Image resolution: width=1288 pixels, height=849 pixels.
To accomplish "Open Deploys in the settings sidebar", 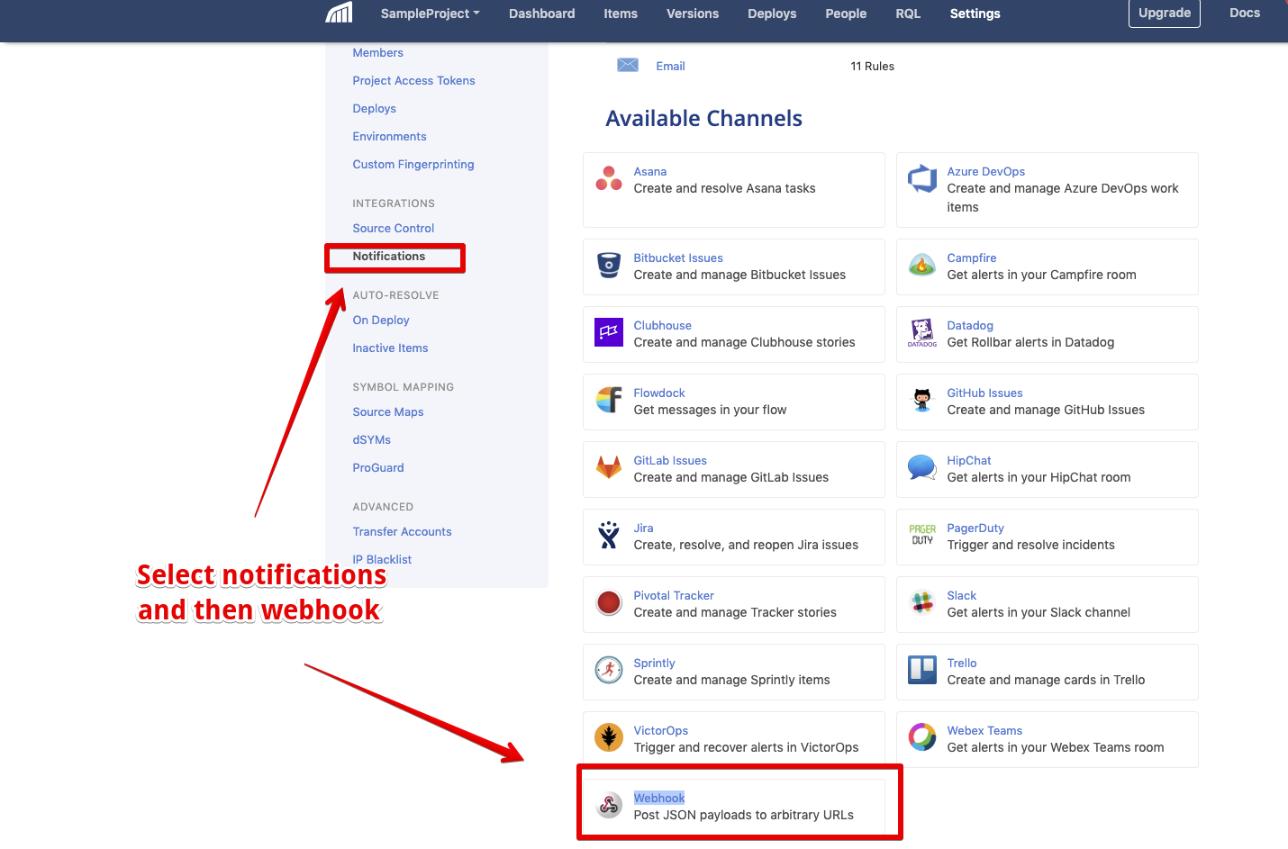I will click(374, 109).
